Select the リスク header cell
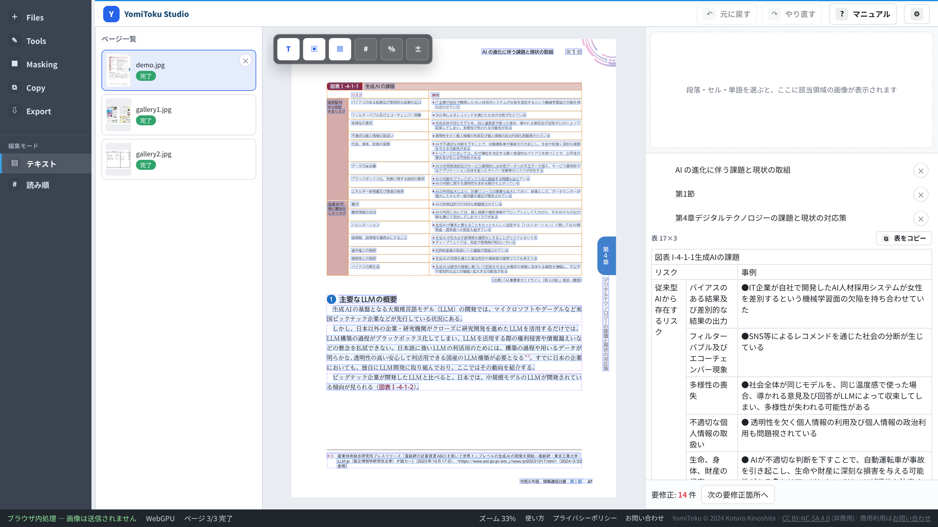This screenshot has height=527, width=938. point(694,272)
